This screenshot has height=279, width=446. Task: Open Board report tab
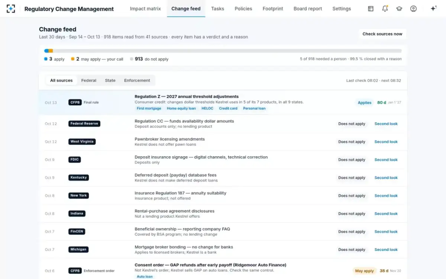[x=308, y=9]
